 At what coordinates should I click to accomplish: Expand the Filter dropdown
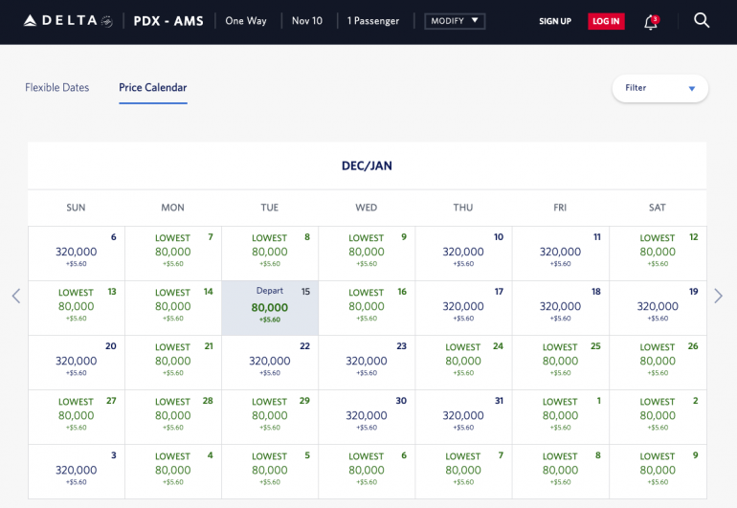(x=659, y=88)
